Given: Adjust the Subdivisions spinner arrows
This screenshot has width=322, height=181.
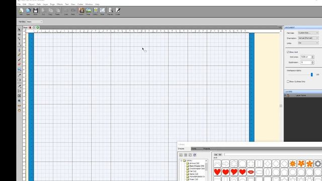Looking at the screenshot, I should [312, 62].
